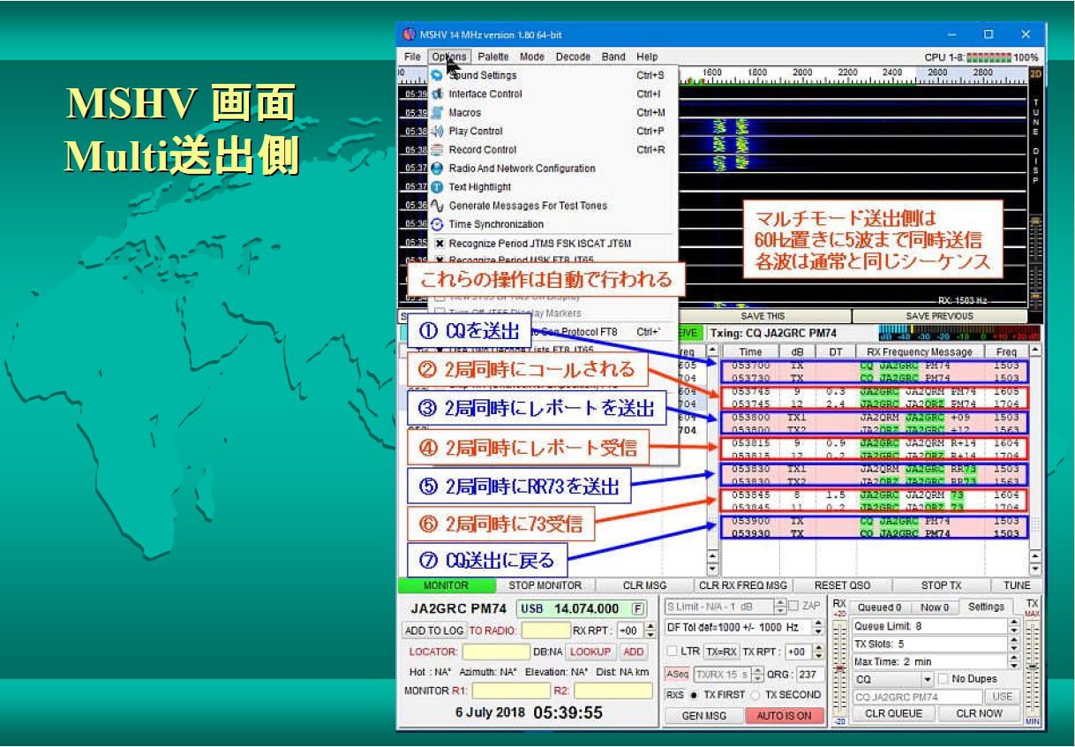Screen dimensions: 1075x747
Task: Click the SAVE PREVIOUS button
Action: pyautogui.click(x=939, y=316)
